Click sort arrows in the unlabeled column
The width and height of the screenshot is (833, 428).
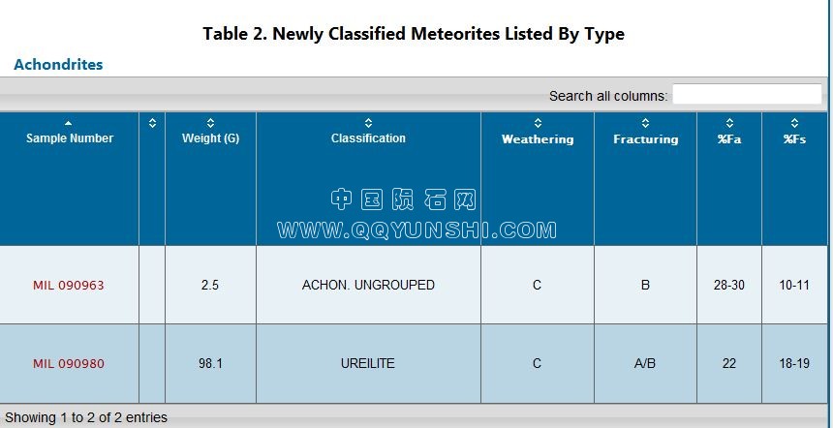[x=152, y=123]
